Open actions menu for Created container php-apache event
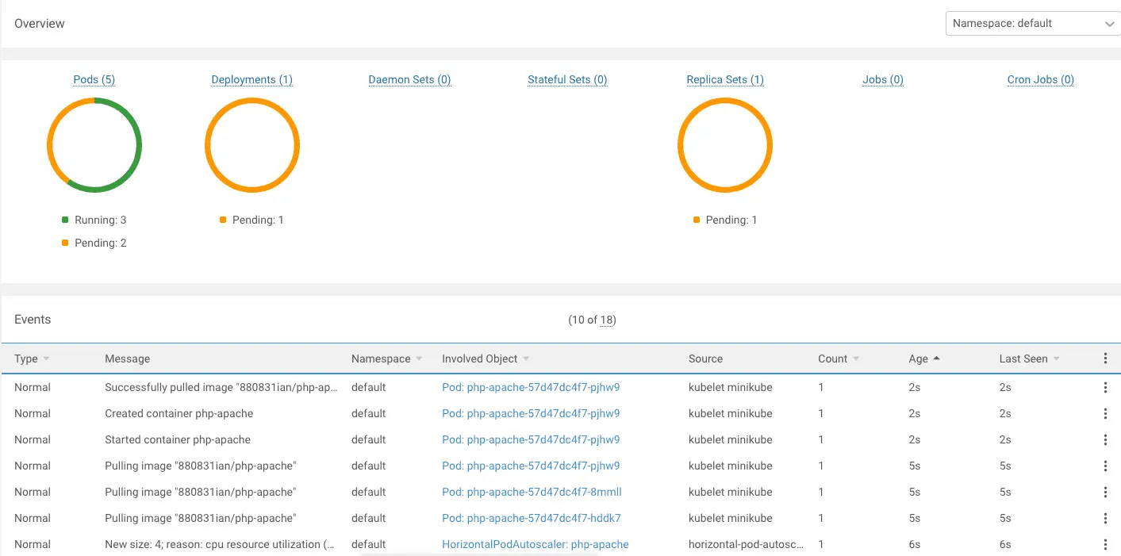This screenshot has width=1121, height=556. tap(1105, 414)
